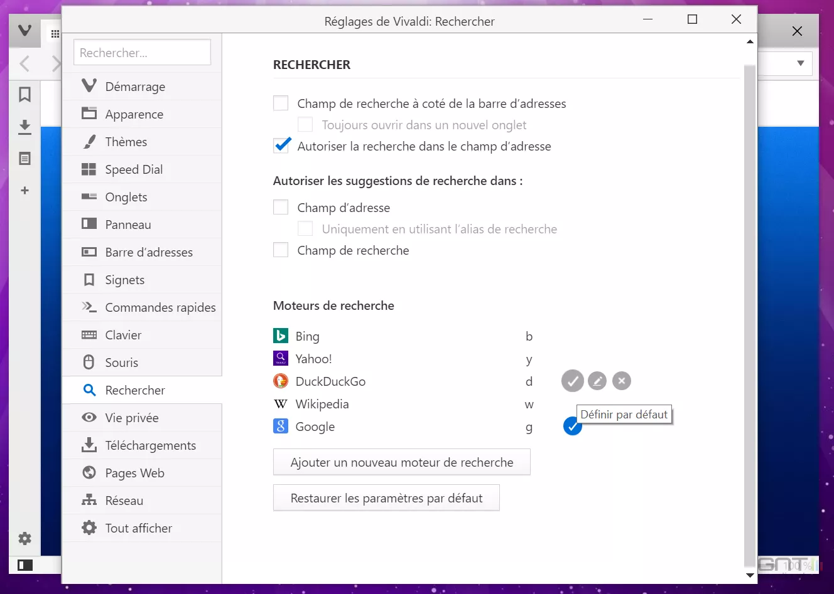Click the edit pencil icon for DuckDuckGo
The height and width of the screenshot is (594, 834).
click(x=597, y=381)
